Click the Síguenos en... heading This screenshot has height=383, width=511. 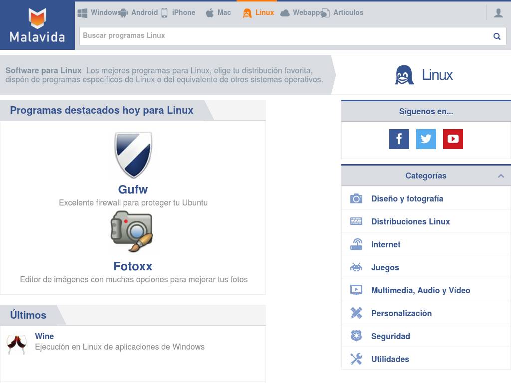tap(426, 111)
